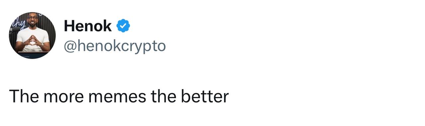The image size is (425, 126).
Task: Click the man's glasses in the avatar
Action: (x=33, y=18)
